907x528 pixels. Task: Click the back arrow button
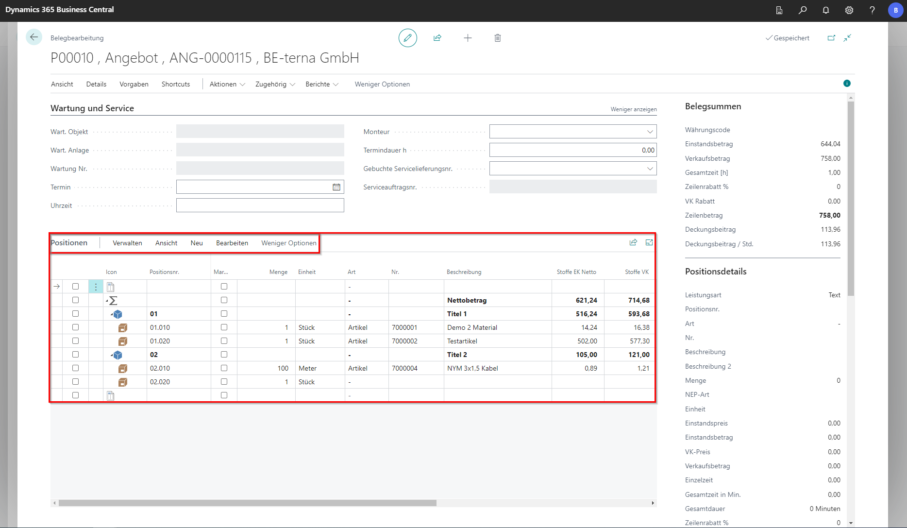tap(34, 37)
